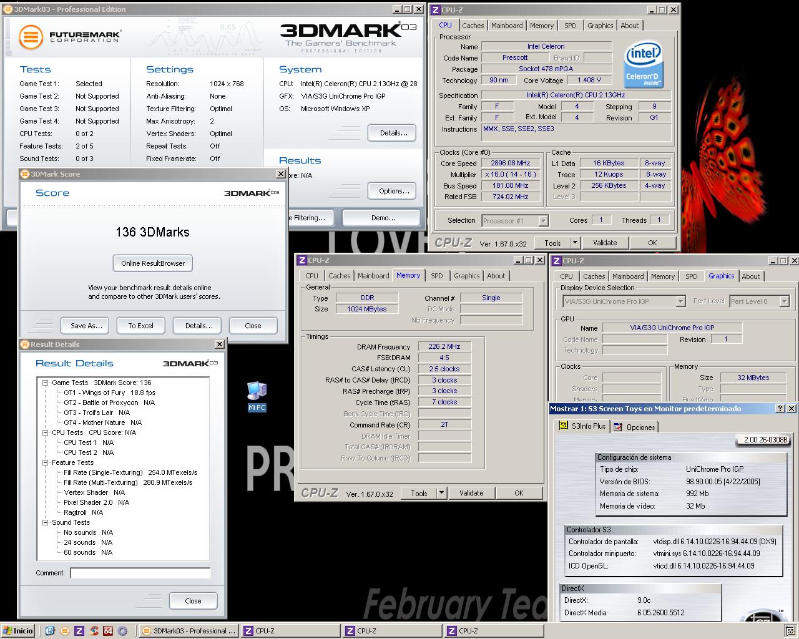Click the Futuremark logo icon
The image size is (799, 639).
click(x=30, y=37)
